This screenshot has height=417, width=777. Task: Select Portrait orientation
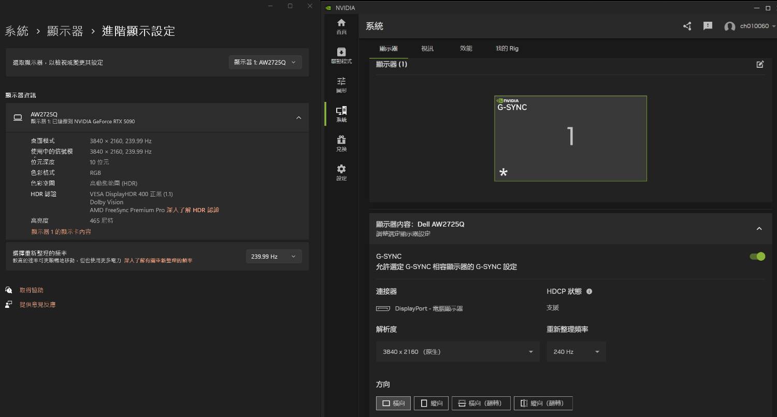[431, 403]
